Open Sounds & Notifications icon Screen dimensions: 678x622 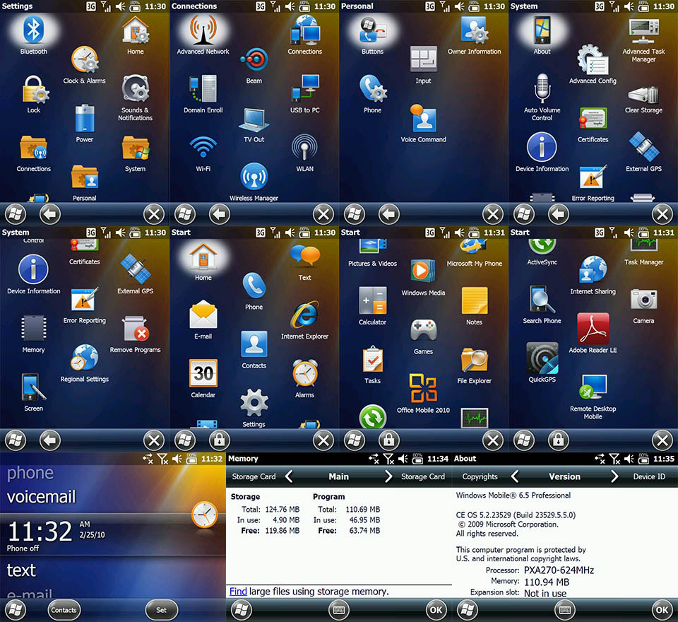(136, 88)
